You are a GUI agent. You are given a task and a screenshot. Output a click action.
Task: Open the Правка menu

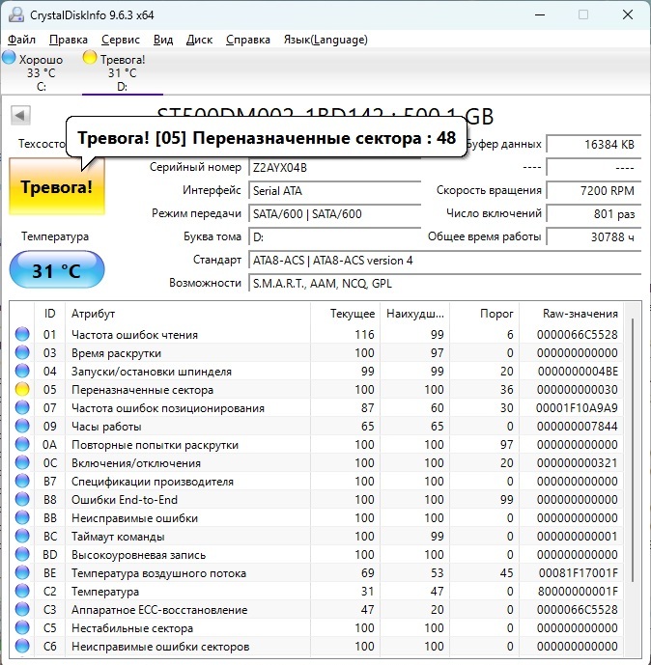(69, 40)
